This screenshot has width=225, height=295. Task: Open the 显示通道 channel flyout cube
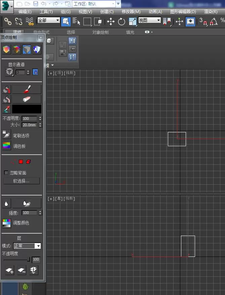(9, 72)
